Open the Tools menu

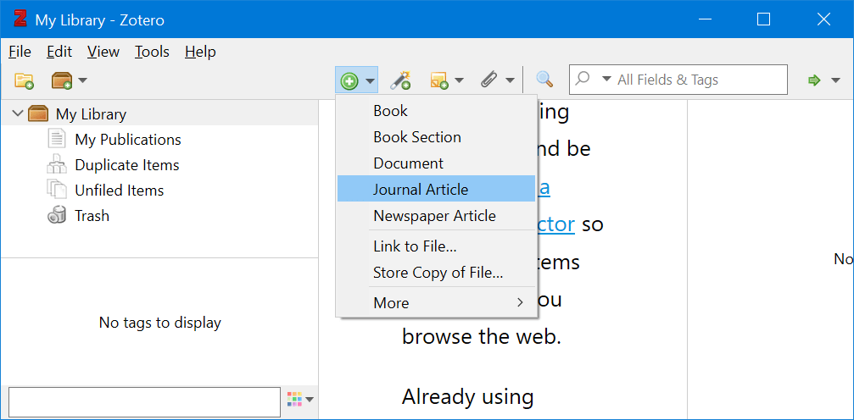pos(152,52)
